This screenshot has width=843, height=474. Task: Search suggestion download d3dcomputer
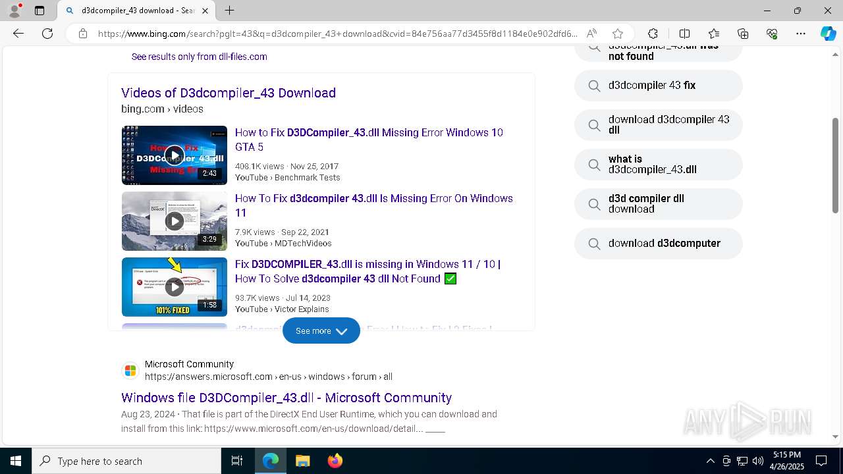659,244
